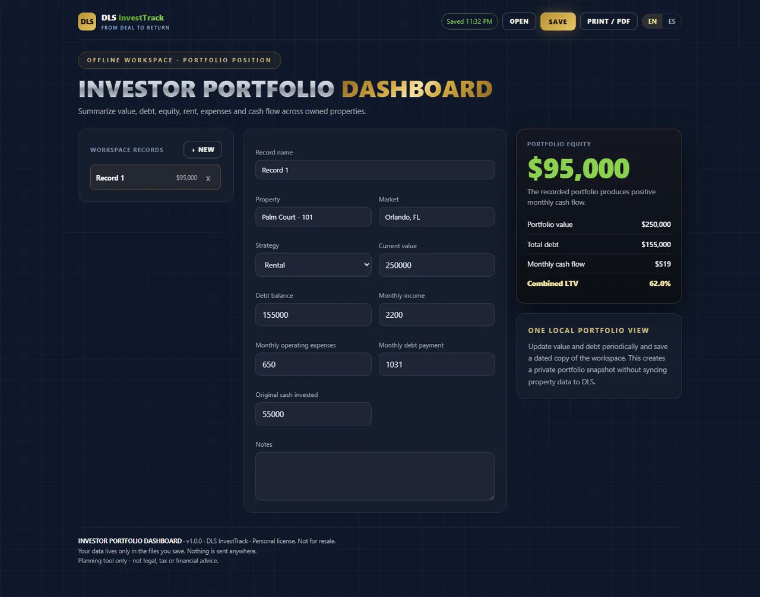760x597 pixels.
Task: Click the Current value field 250000
Action: coord(436,265)
